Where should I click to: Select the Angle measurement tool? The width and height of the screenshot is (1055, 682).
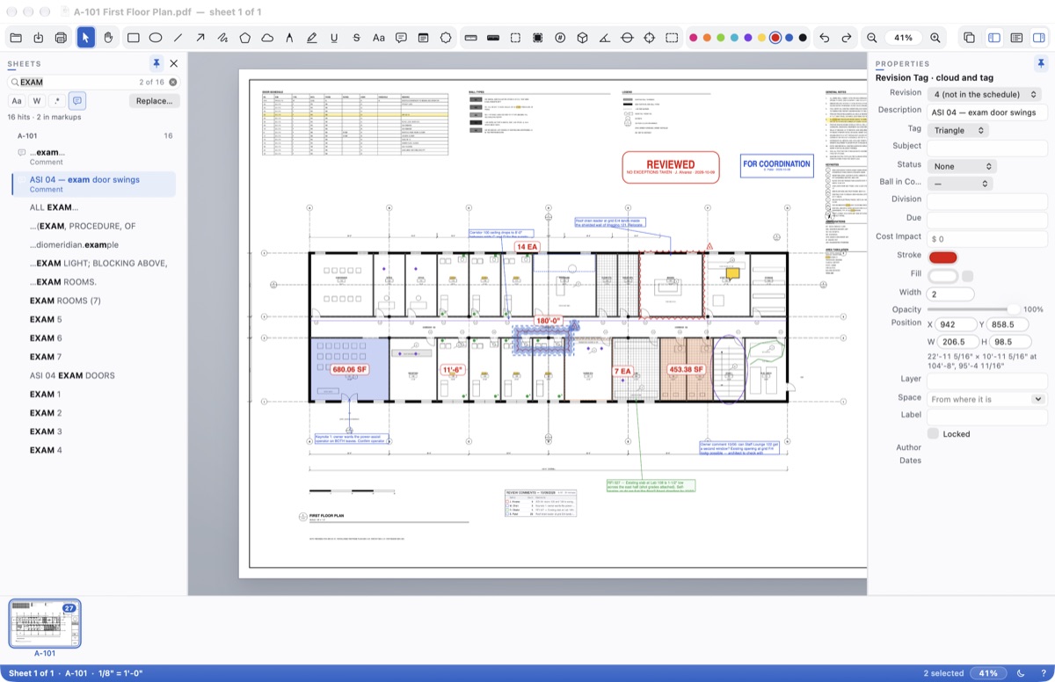(x=605, y=38)
